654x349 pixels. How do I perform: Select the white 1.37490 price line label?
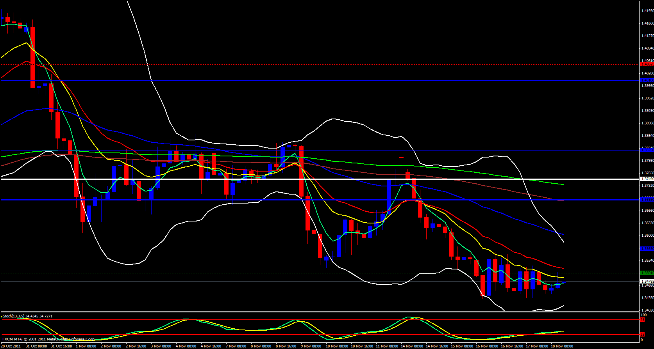point(647,179)
